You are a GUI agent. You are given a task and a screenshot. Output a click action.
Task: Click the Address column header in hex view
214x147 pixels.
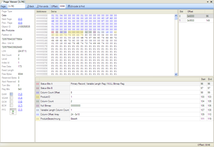[42, 12]
